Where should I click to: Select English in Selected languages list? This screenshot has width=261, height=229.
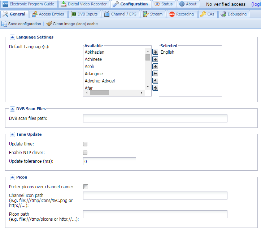point(190,52)
